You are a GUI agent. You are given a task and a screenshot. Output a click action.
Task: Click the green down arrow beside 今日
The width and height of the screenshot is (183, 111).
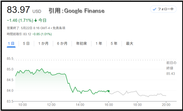tap(36, 21)
